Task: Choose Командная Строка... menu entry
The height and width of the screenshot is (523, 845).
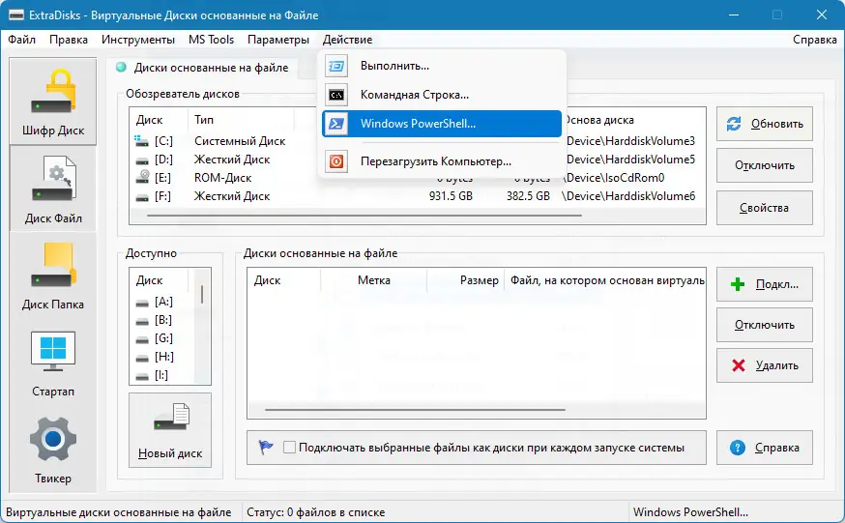Action: click(x=442, y=95)
